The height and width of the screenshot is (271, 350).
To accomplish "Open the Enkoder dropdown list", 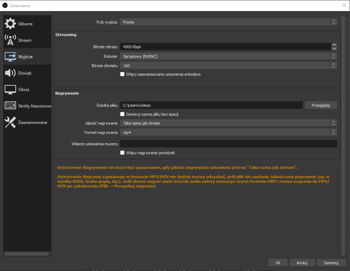I will (x=228, y=56).
